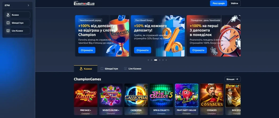Collapse the ІГРИ sidebar chevron
This screenshot has width=279, height=118.
coord(28,5)
